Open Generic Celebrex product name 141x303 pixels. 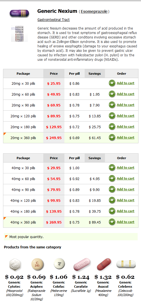[125, 284]
